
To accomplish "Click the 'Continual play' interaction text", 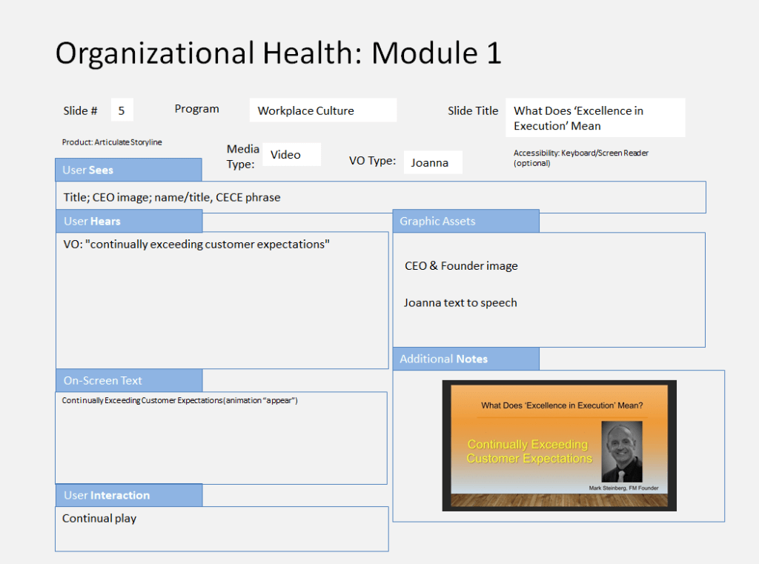I will (x=99, y=518).
